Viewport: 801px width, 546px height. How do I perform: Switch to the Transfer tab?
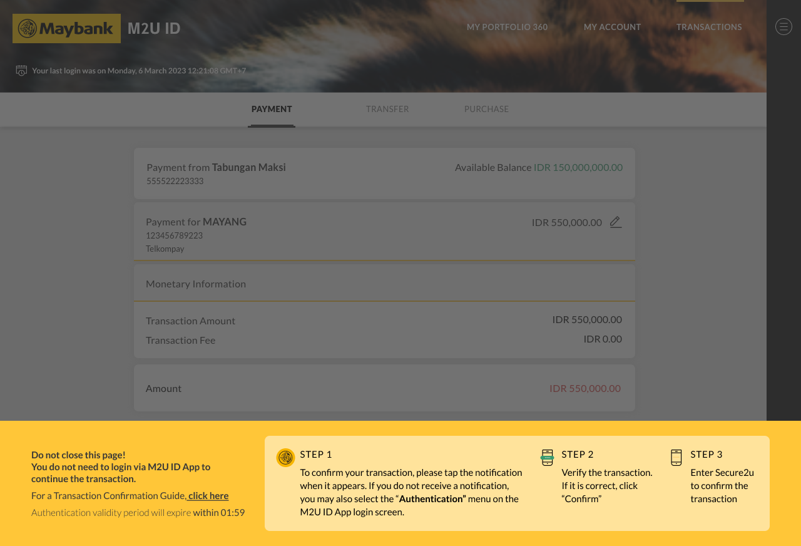387,109
